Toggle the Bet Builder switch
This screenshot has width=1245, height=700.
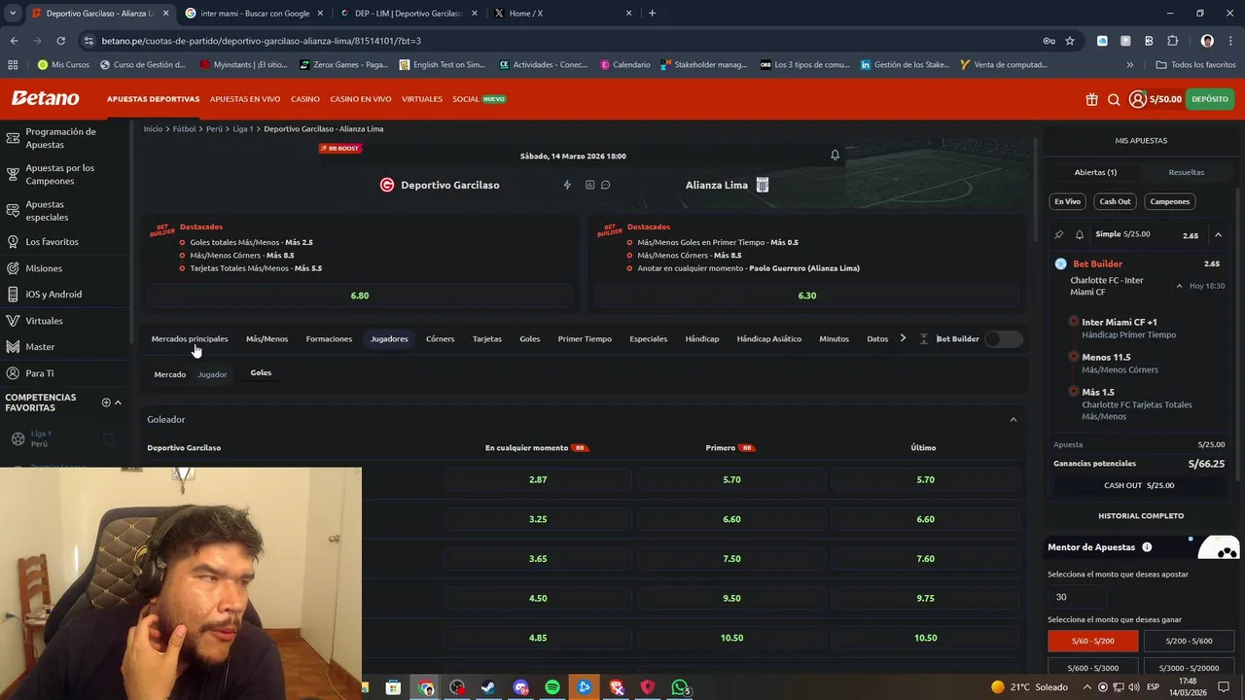click(x=1003, y=338)
